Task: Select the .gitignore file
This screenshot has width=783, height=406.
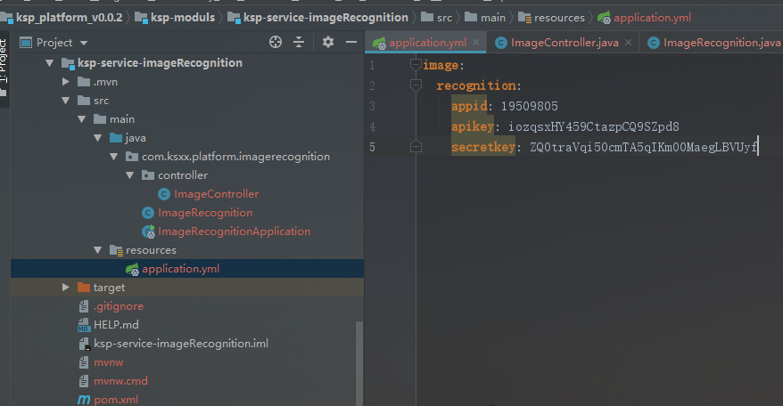Action: click(x=119, y=306)
